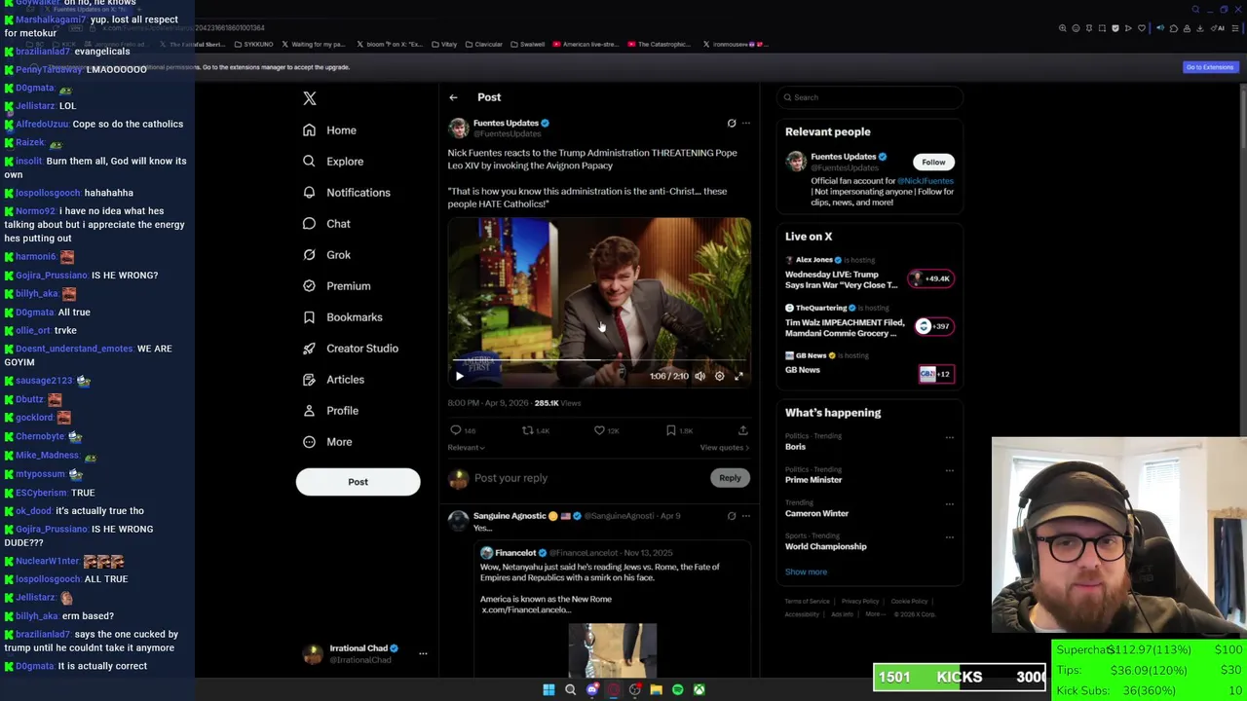1247x701 pixels.
Task: Click the Grok icon on Fuentes Updates post
Action: coord(732,124)
